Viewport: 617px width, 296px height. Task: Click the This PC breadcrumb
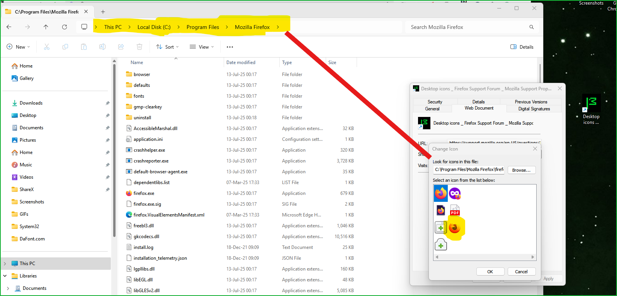[x=113, y=27]
